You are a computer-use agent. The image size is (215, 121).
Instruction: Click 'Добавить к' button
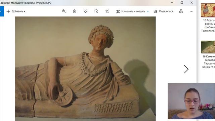tap(16, 11)
